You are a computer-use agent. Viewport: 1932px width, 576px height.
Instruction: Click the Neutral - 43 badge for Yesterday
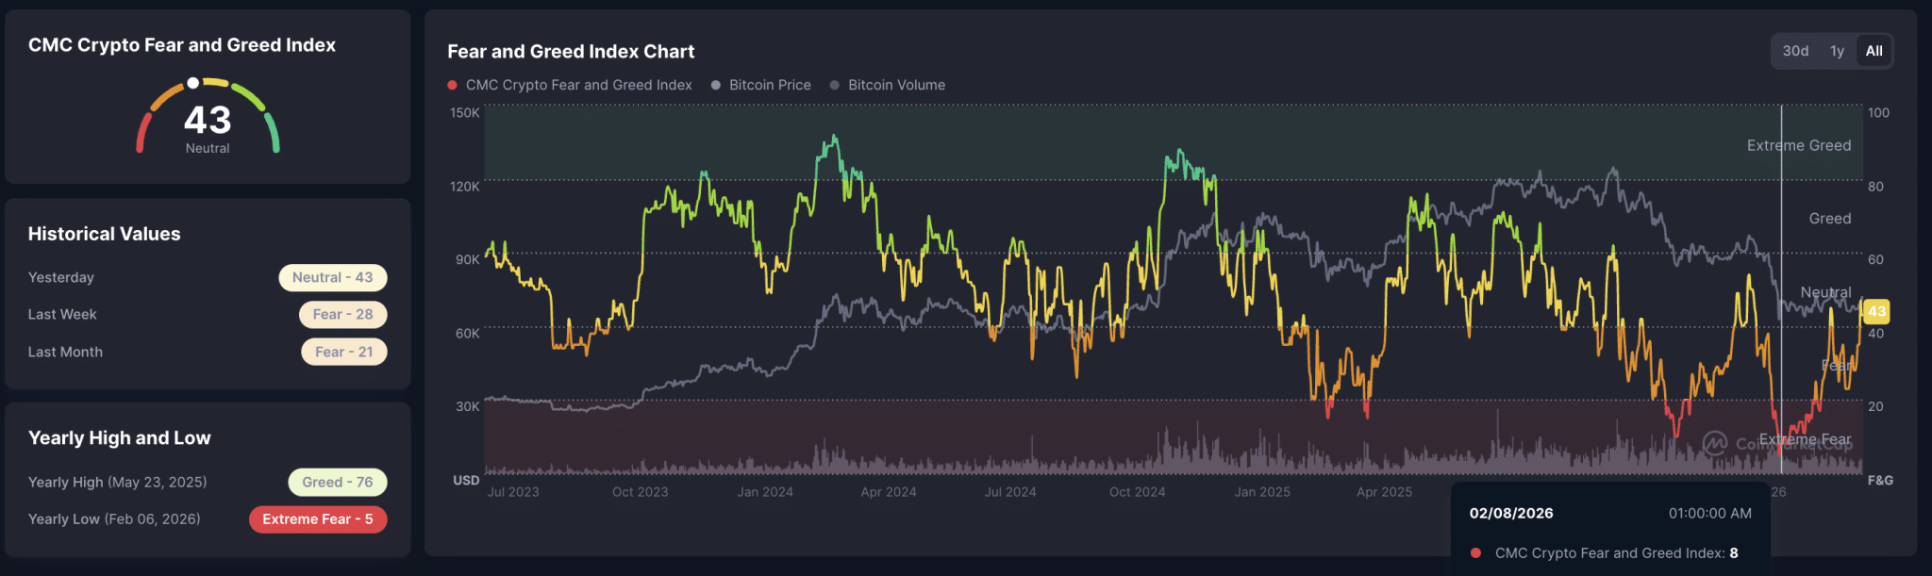(x=332, y=277)
